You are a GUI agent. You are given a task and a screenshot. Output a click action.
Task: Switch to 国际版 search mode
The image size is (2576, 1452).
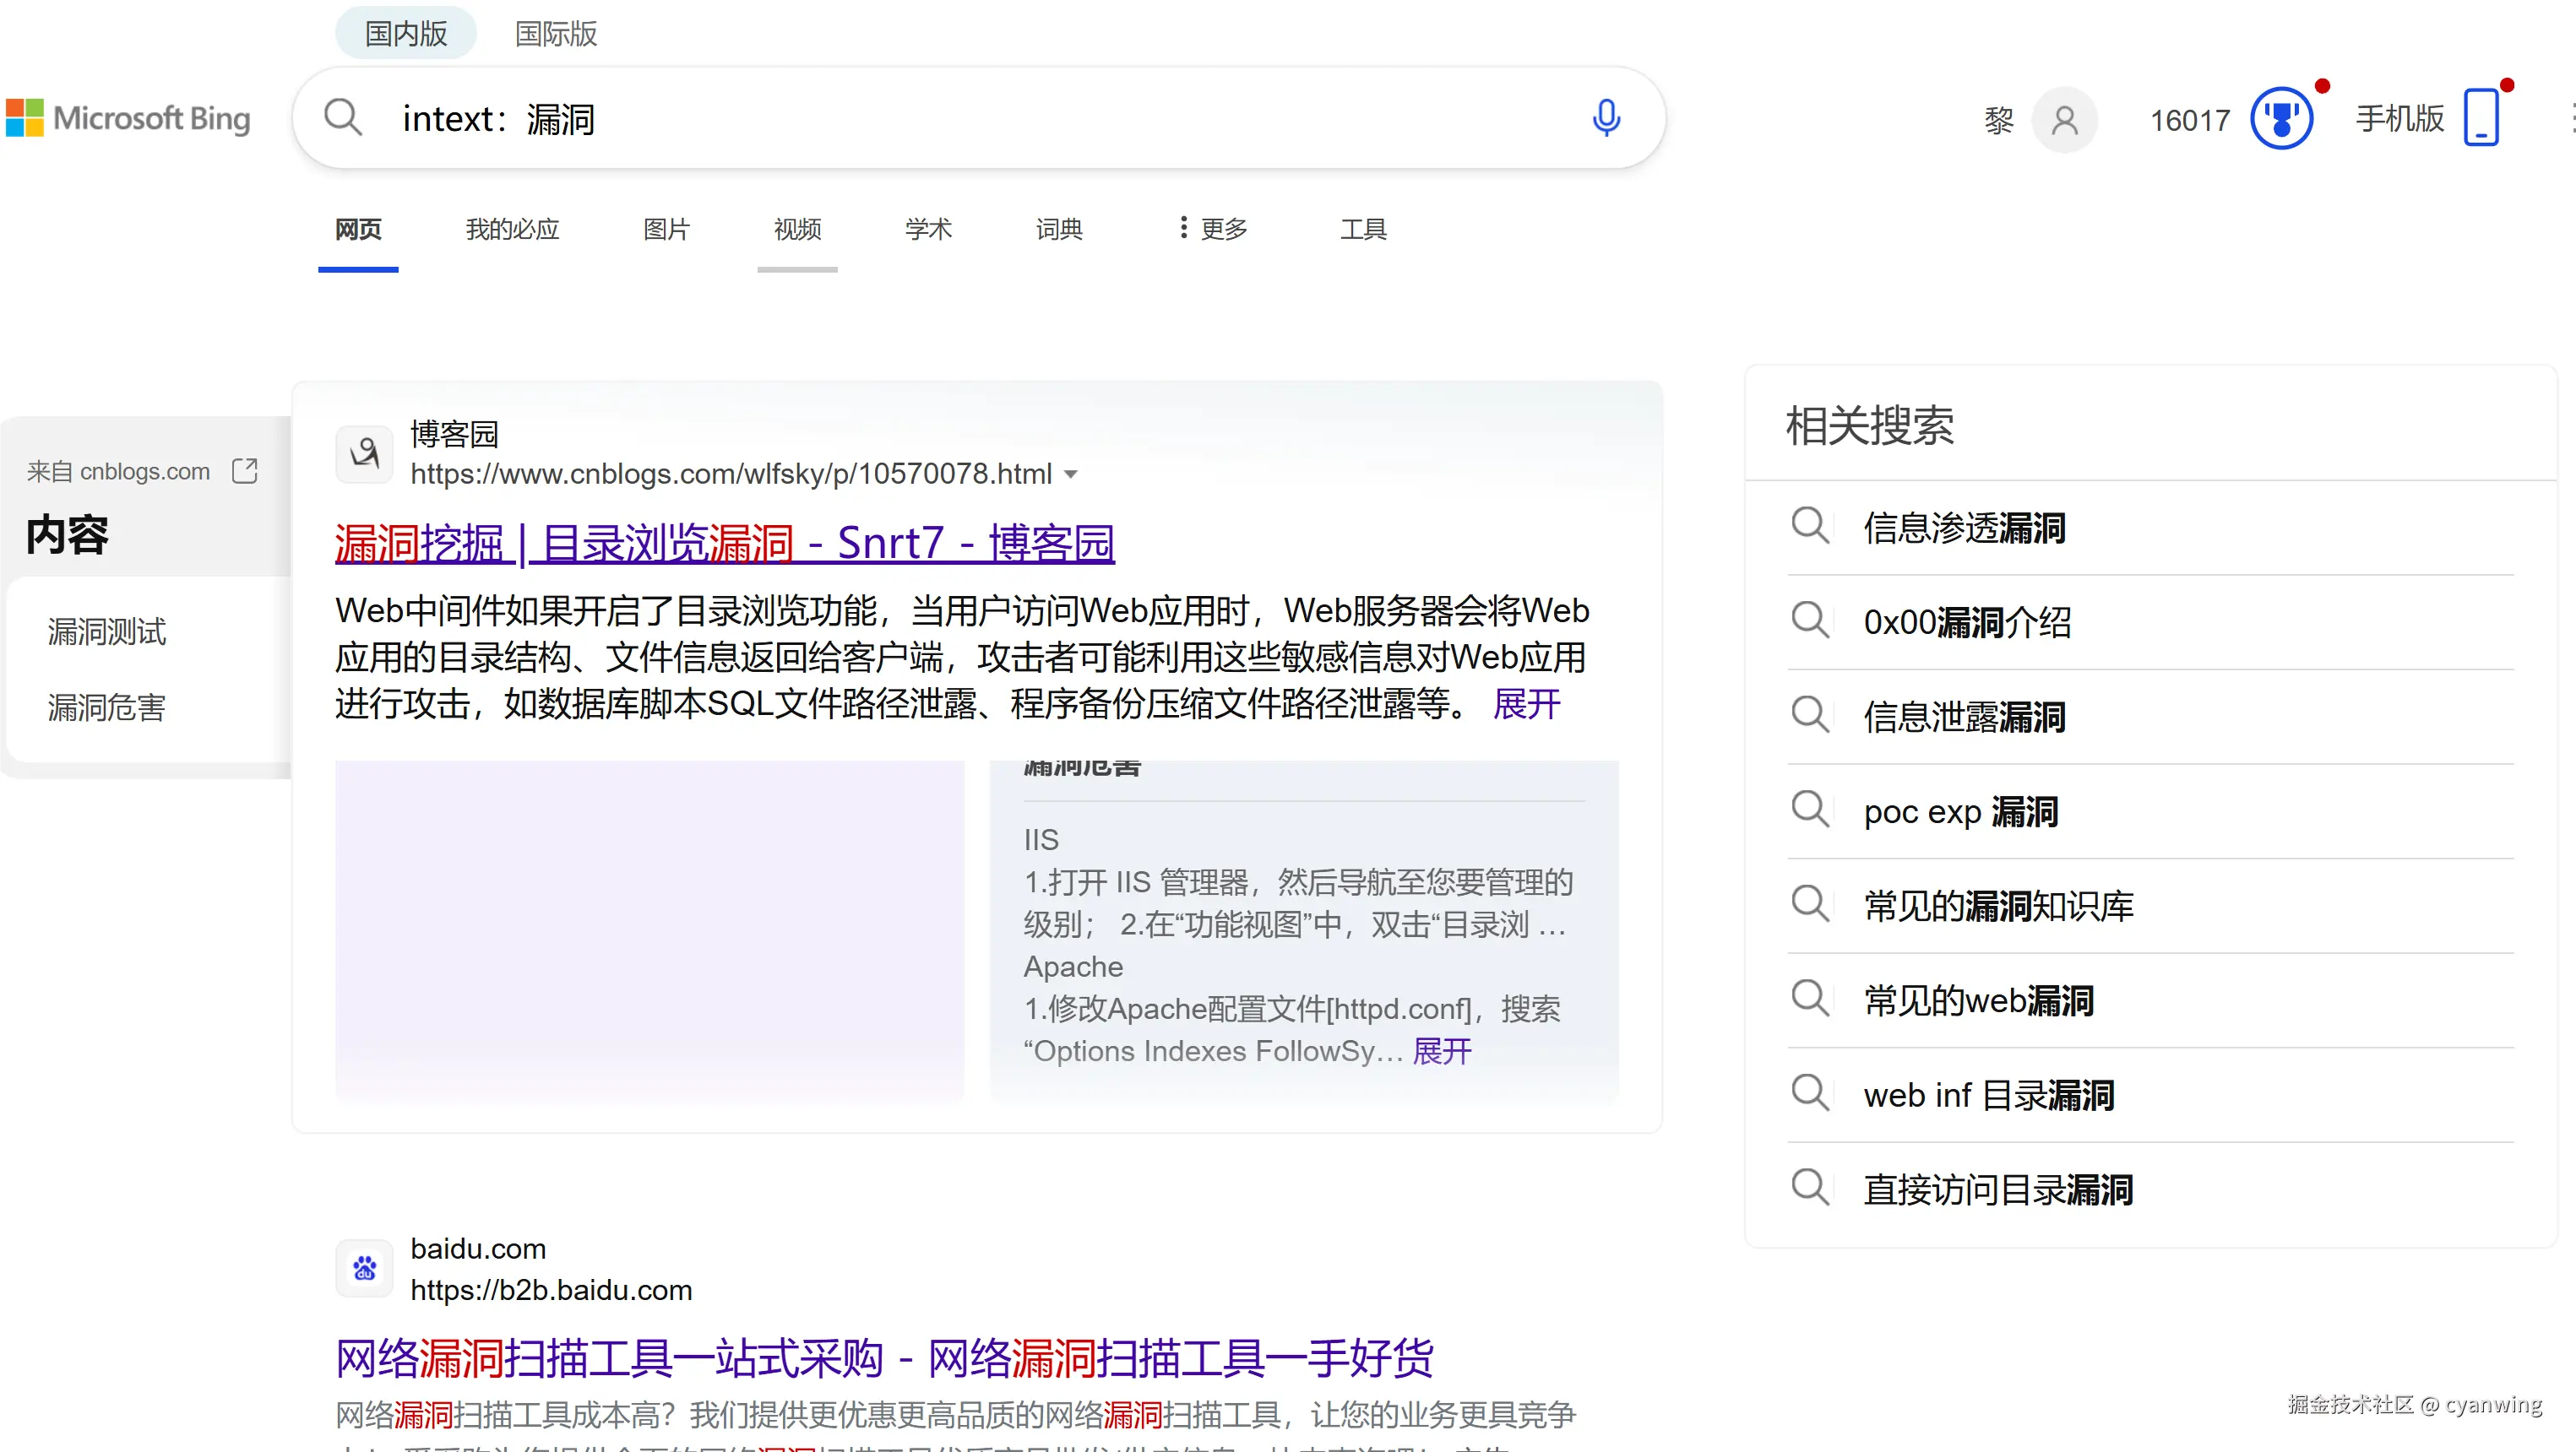click(x=556, y=33)
